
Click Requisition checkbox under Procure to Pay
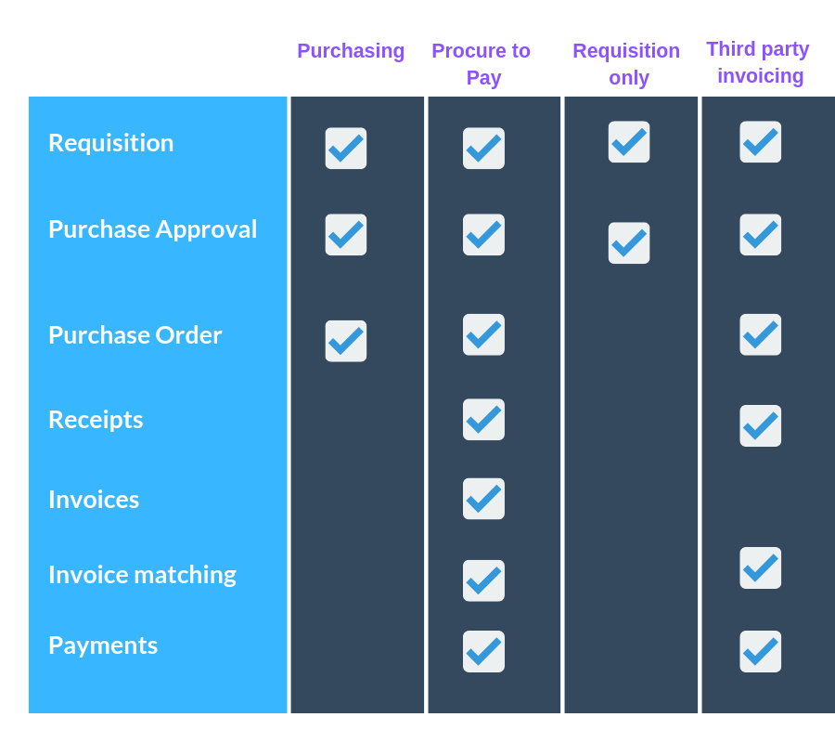(483, 149)
